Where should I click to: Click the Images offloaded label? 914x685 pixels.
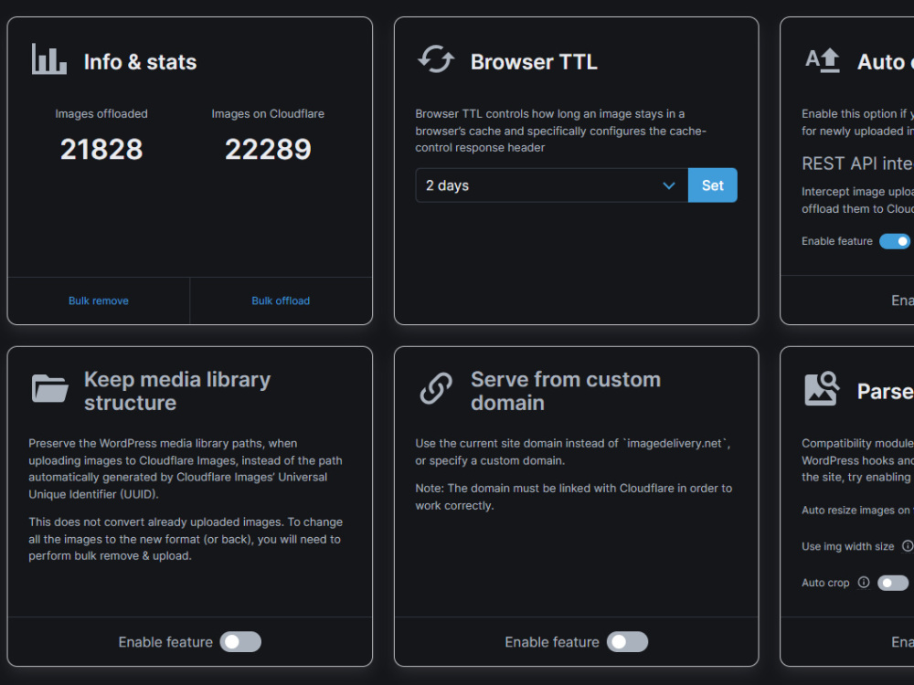[x=101, y=113]
